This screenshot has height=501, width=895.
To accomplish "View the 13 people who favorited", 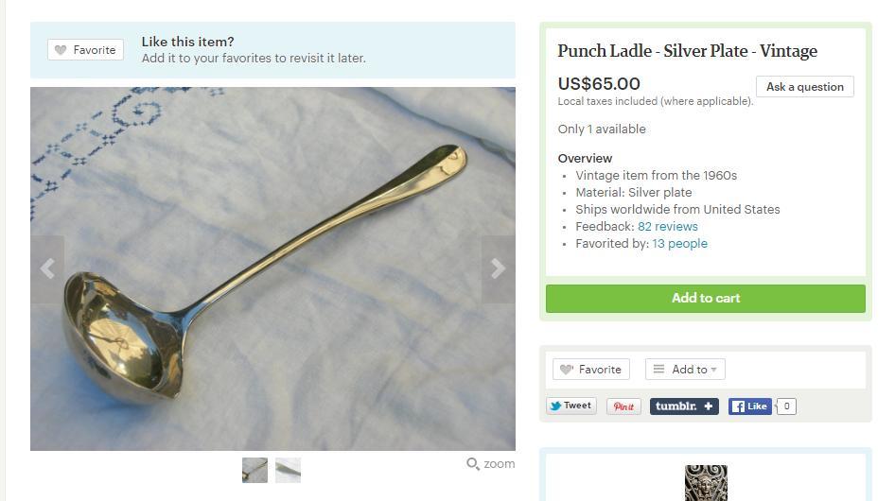I will coord(680,244).
